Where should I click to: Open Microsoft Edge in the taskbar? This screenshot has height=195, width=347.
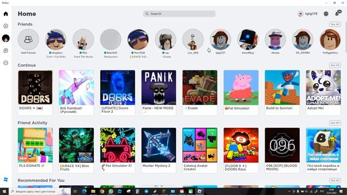click(x=85, y=191)
